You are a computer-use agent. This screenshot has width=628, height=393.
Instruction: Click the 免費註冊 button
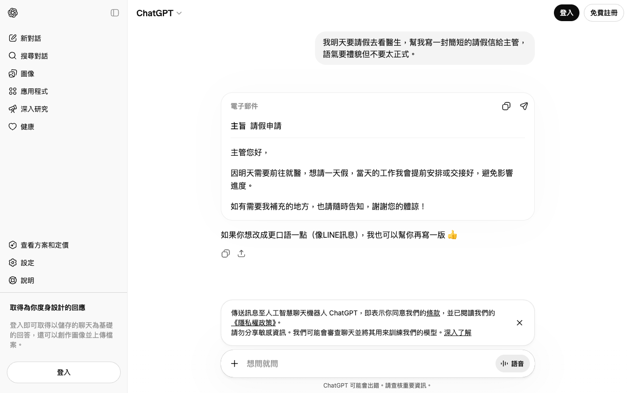coord(603,13)
